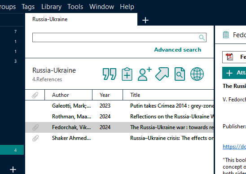
Task: Click the paperclip attachment column header
Action: click(35, 95)
